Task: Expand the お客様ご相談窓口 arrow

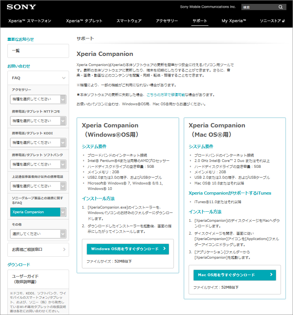Action: pos(64,249)
